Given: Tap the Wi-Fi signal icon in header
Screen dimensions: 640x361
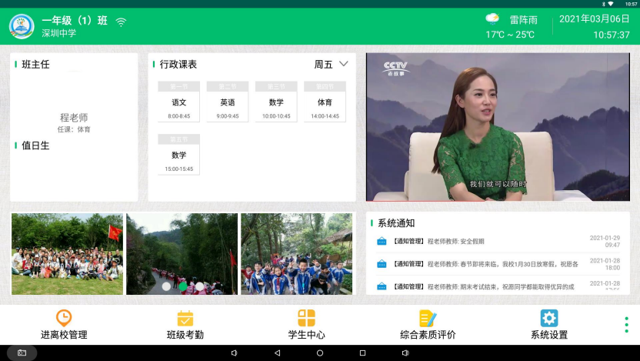Looking at the screenshot, I should pos(121,22).
